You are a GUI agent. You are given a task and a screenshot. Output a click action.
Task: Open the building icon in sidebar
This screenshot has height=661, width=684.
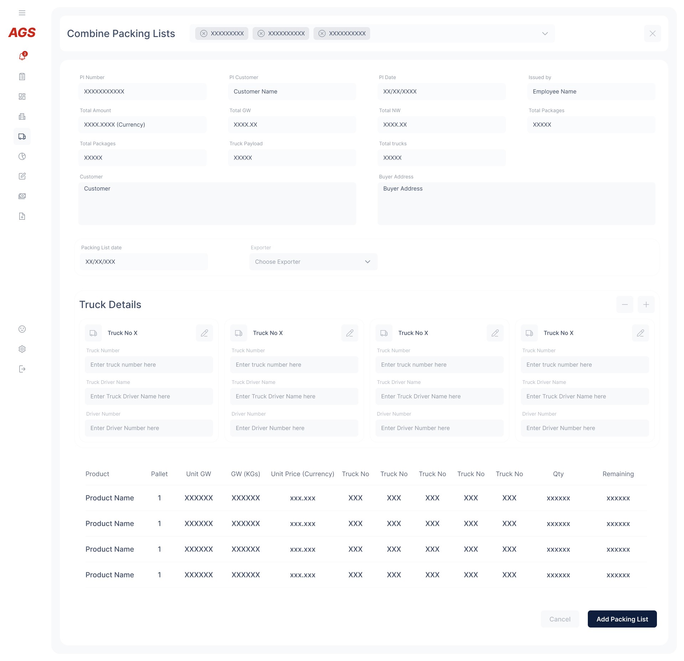point(22,116)
